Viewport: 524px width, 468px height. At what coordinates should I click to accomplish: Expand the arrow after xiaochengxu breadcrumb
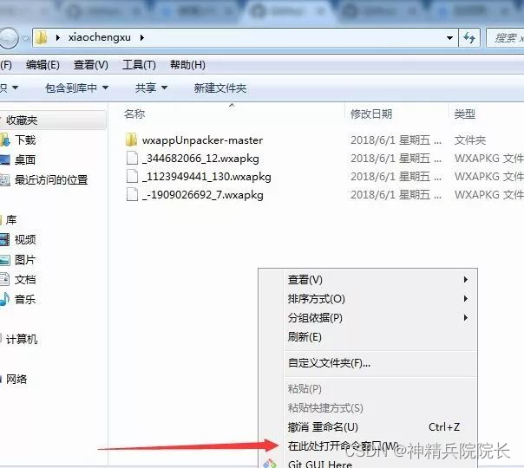[142, 38]
